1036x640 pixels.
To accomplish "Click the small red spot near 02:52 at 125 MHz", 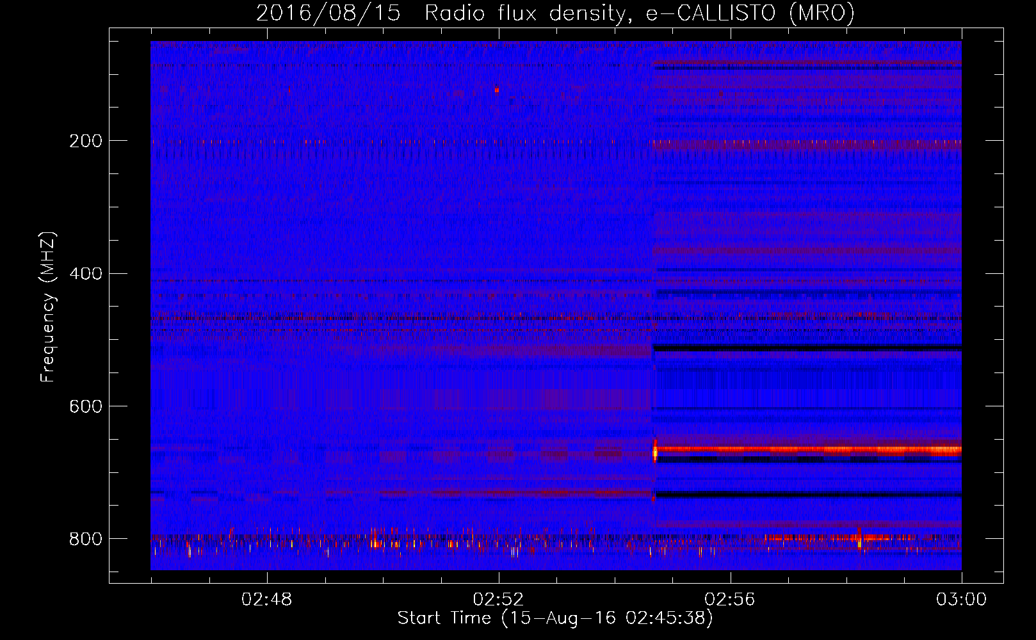I will click(497, 90).
